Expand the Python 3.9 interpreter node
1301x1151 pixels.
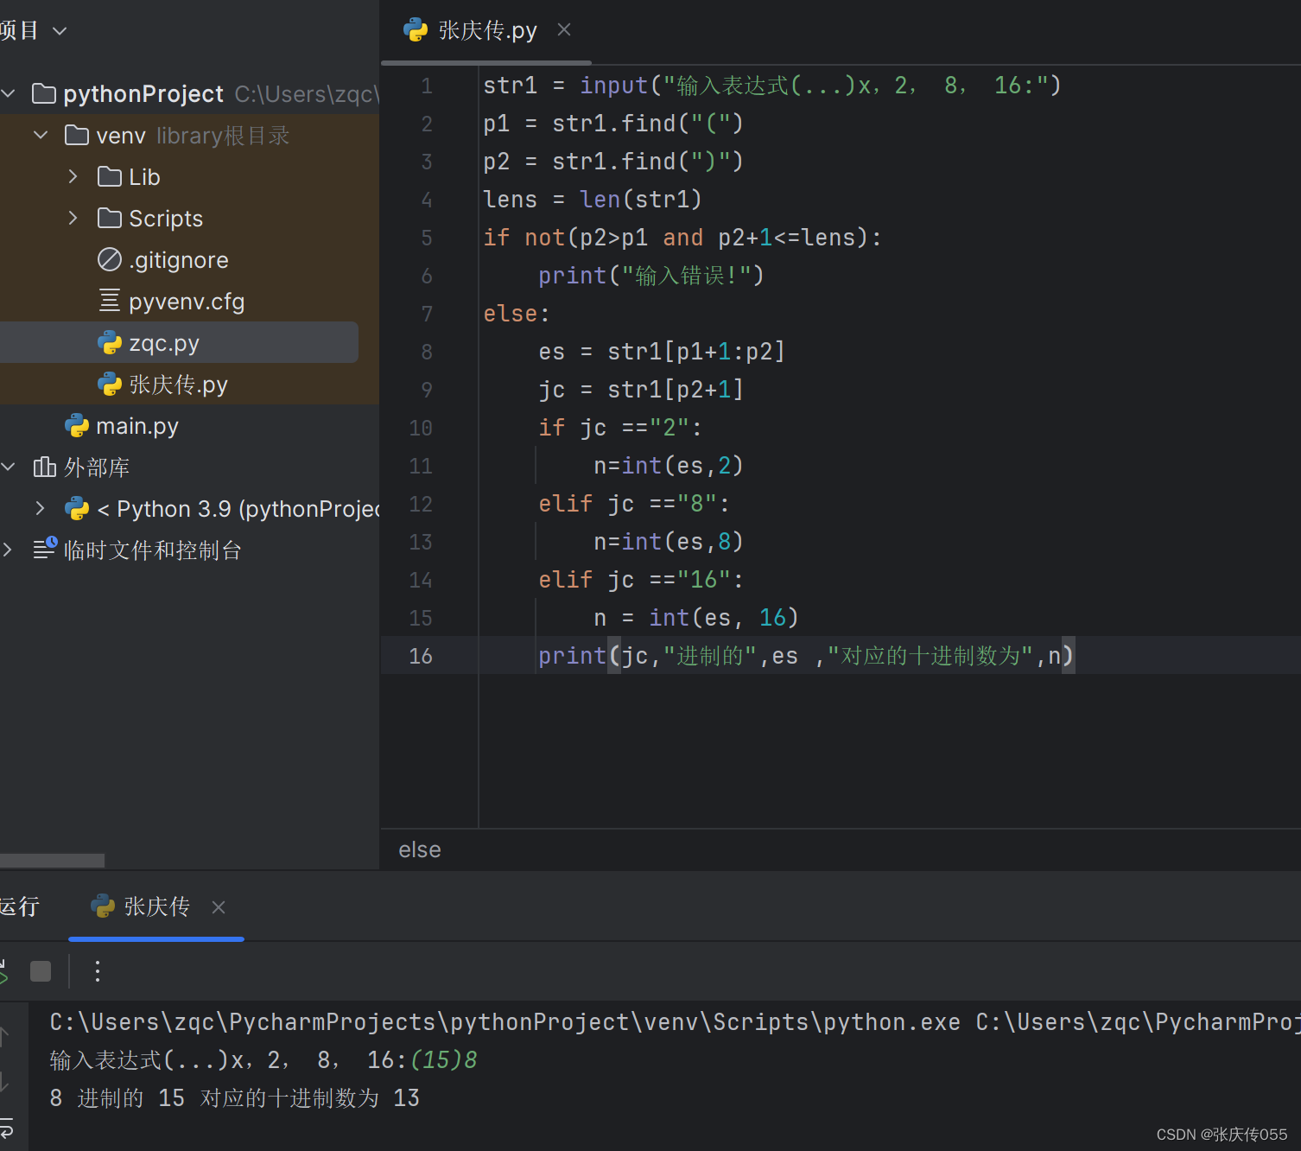point(41,508)
